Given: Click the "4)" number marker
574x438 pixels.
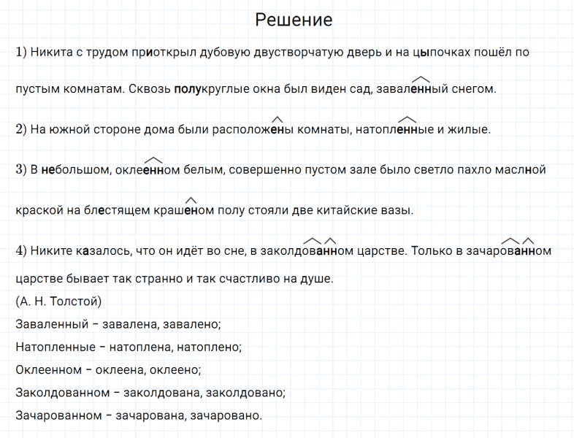Looking at the screenshot, I should (21, 250).
